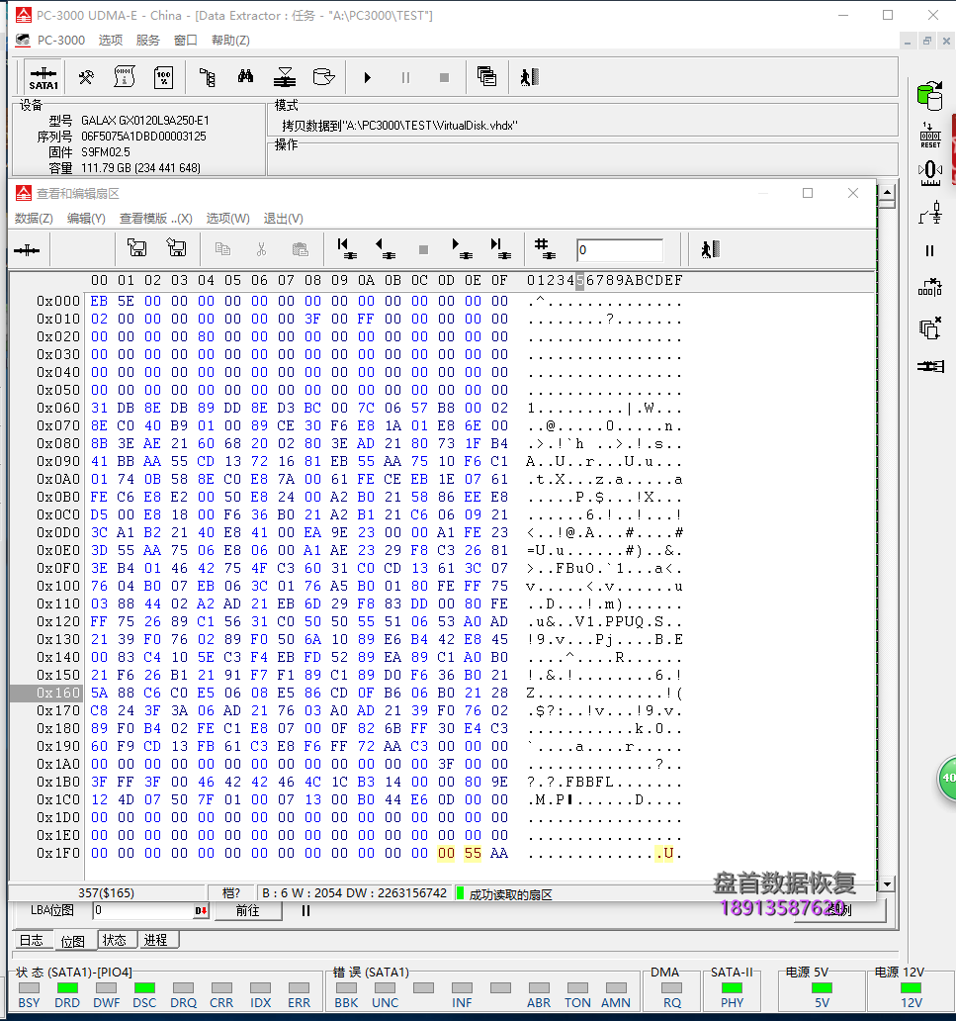
Task: Toggle the D indicator in LBA位图 field
Action: pyautogui.click(x=201, y=910)
